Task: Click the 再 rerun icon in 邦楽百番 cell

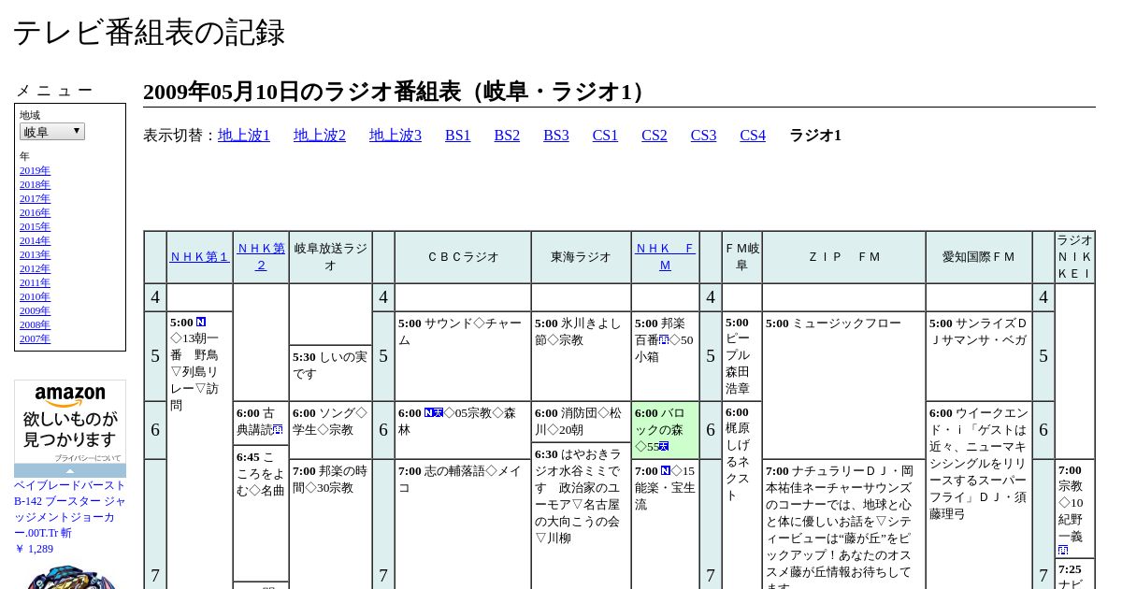Action: [x=664, y=339]
